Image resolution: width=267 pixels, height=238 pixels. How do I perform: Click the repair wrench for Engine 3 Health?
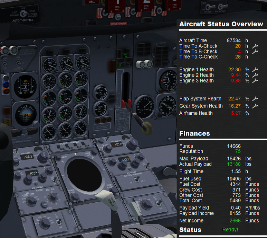[x=255, y=81]
